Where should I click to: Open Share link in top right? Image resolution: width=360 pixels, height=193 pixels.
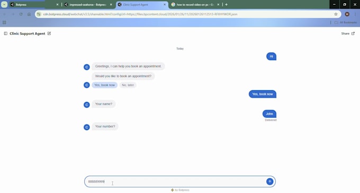tap(348, 33)
